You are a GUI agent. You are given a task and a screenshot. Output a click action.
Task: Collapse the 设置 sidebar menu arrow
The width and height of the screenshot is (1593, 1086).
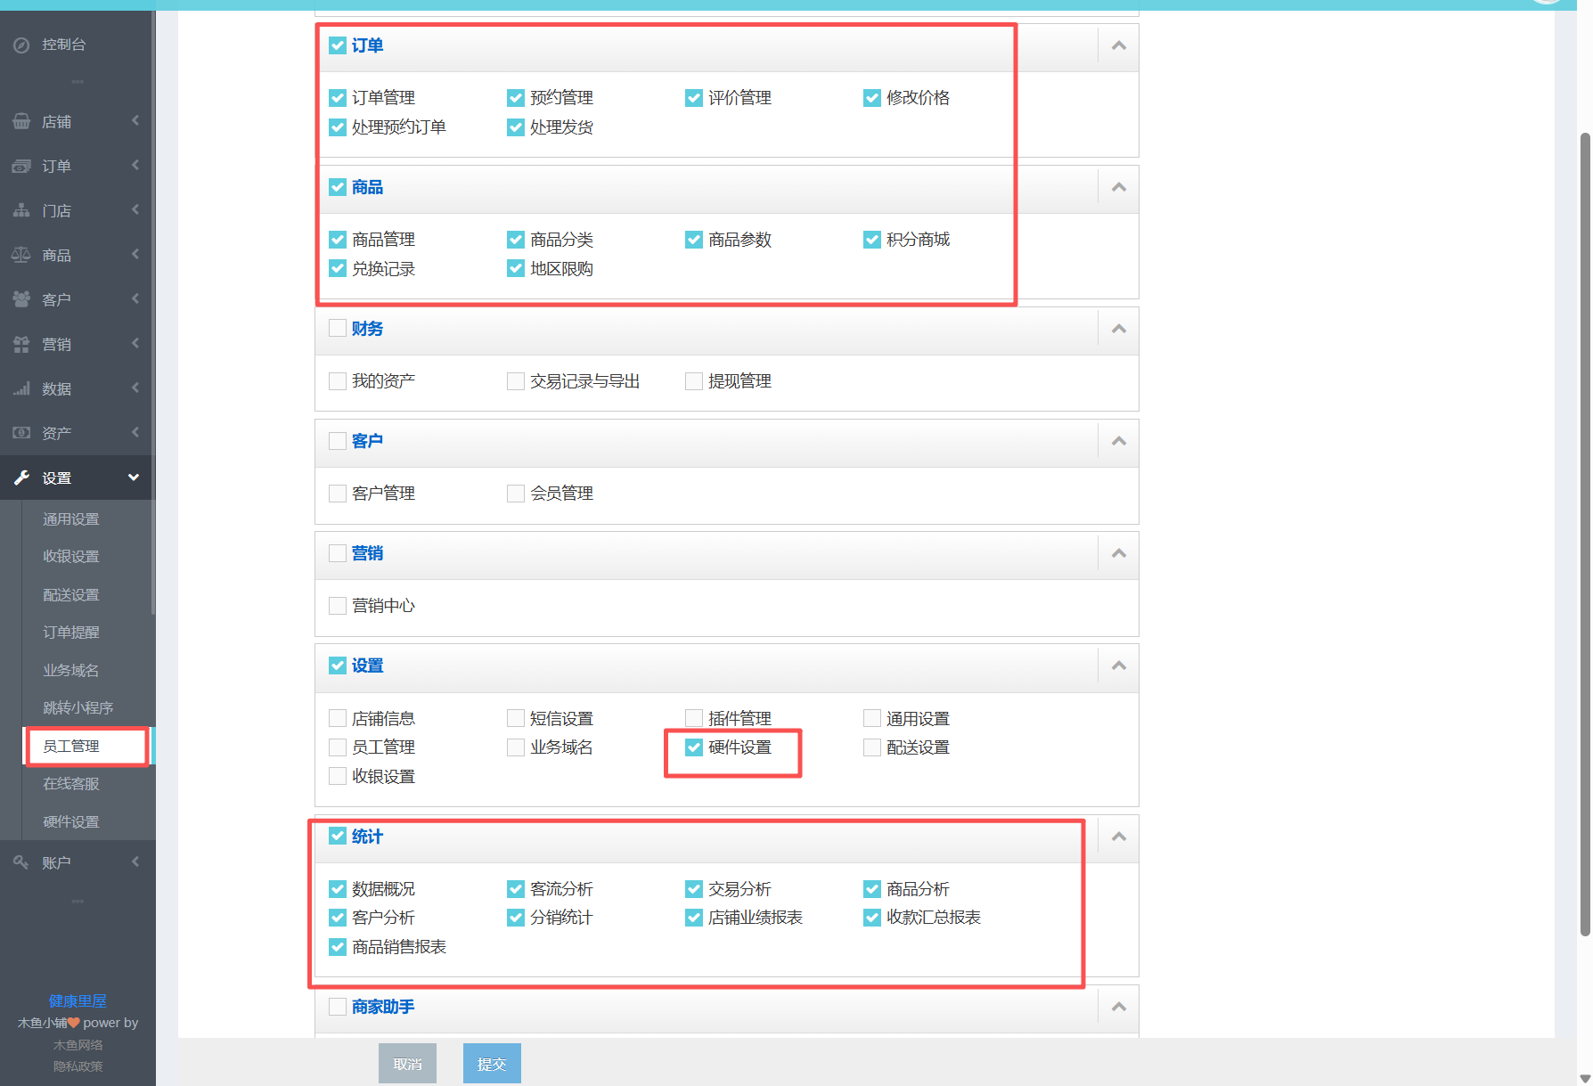point(134,478)
